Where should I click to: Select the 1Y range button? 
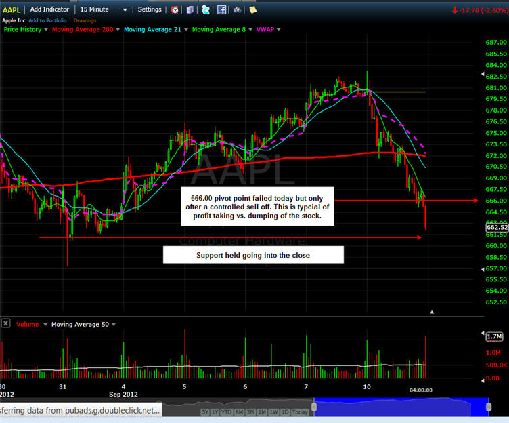[215, 412]
